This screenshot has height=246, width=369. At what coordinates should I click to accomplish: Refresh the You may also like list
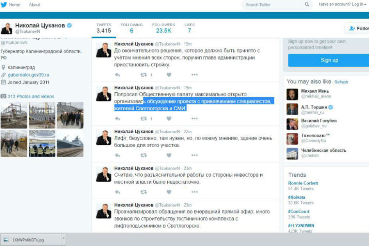341,82
